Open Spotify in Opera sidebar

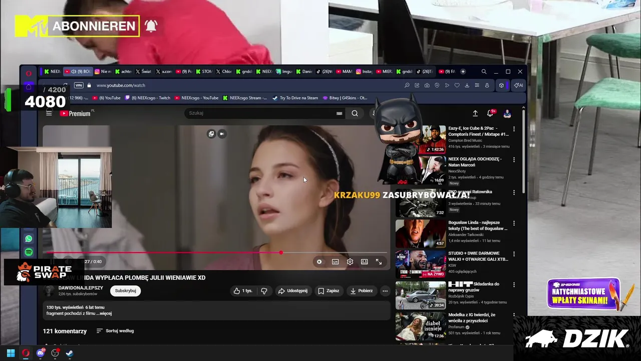(29, 252)
